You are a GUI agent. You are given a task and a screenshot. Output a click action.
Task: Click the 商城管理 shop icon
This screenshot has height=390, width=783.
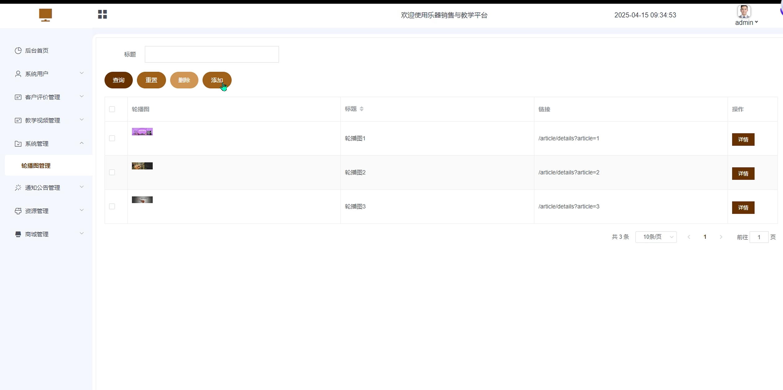pos(18,234)
